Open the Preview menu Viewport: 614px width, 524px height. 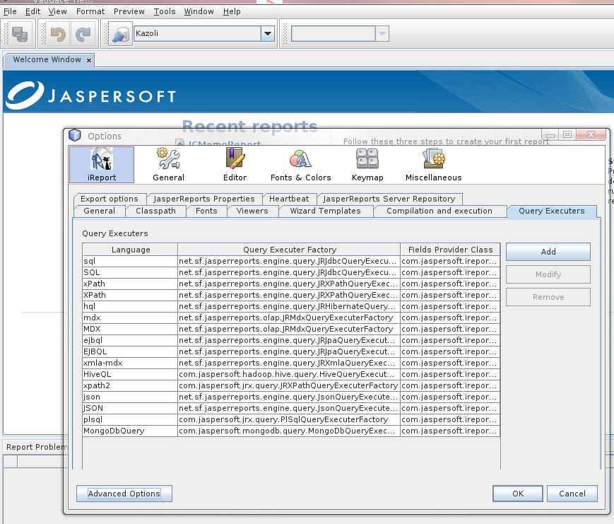pyautogui.click(x=129, y=11)
